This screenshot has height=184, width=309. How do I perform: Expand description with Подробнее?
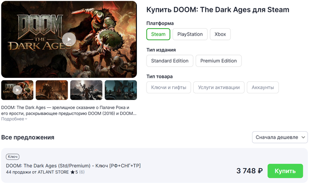point(14,119)
